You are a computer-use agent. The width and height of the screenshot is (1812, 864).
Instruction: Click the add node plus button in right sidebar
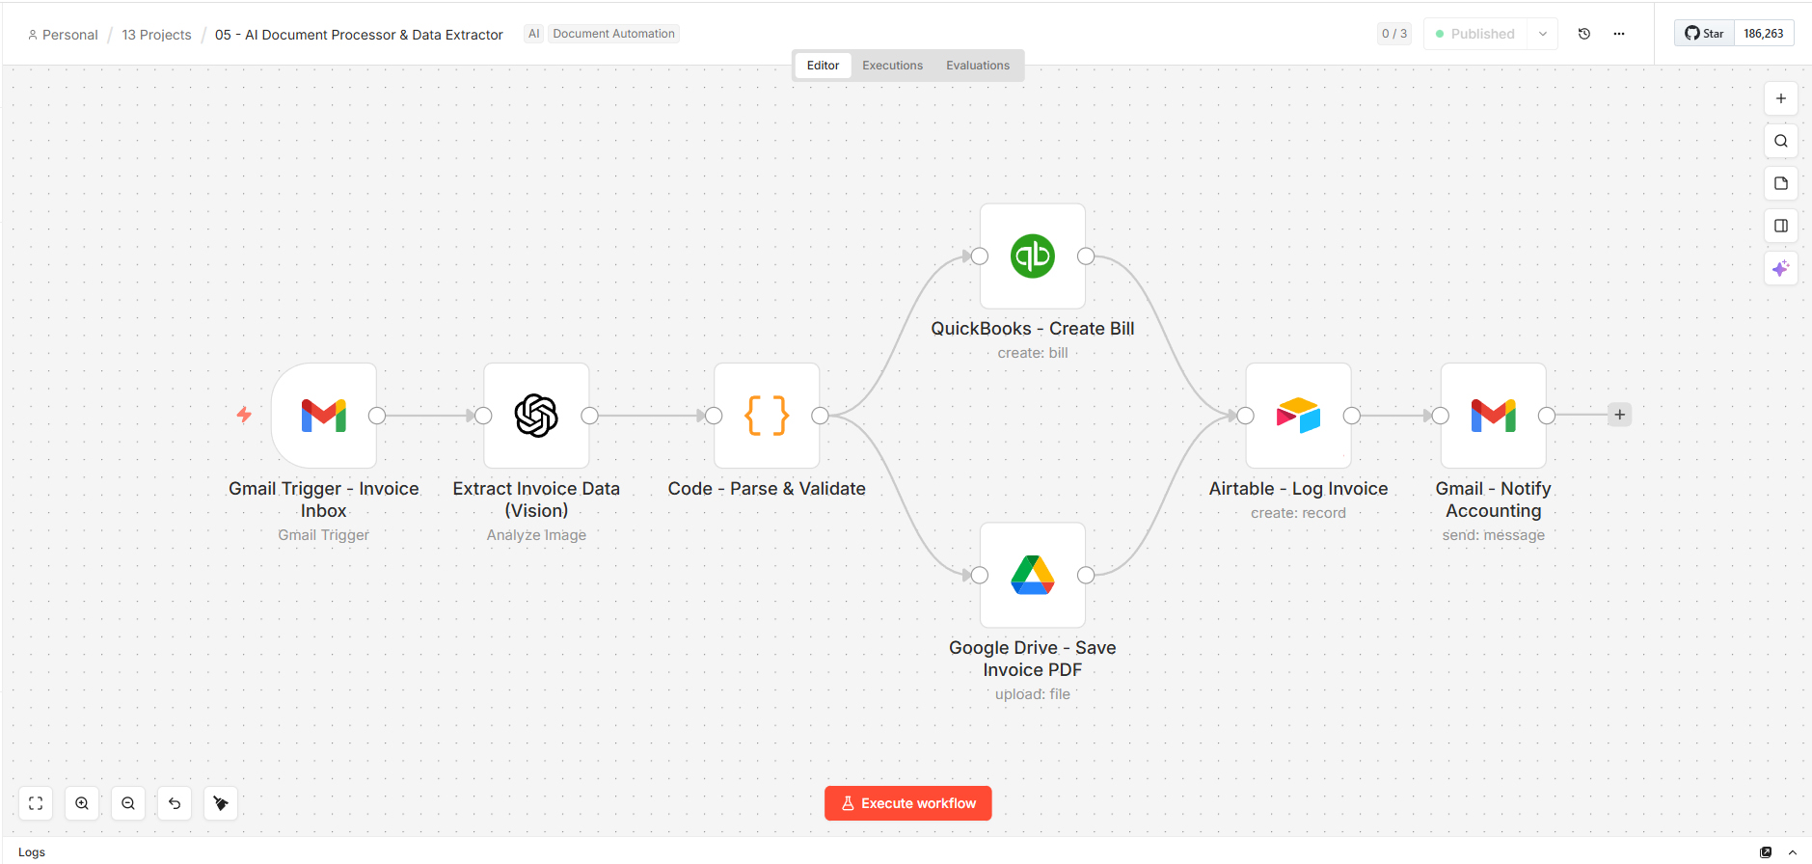(x=1781, y=98)
